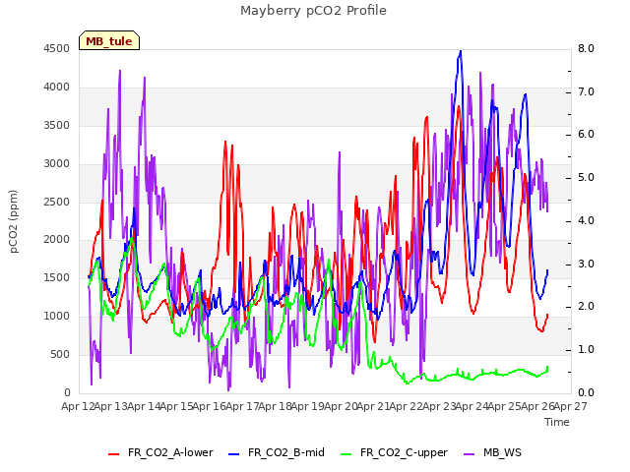
Task: Click the Apr 15 x-axis tick label
Action: [x=177, y=406]
